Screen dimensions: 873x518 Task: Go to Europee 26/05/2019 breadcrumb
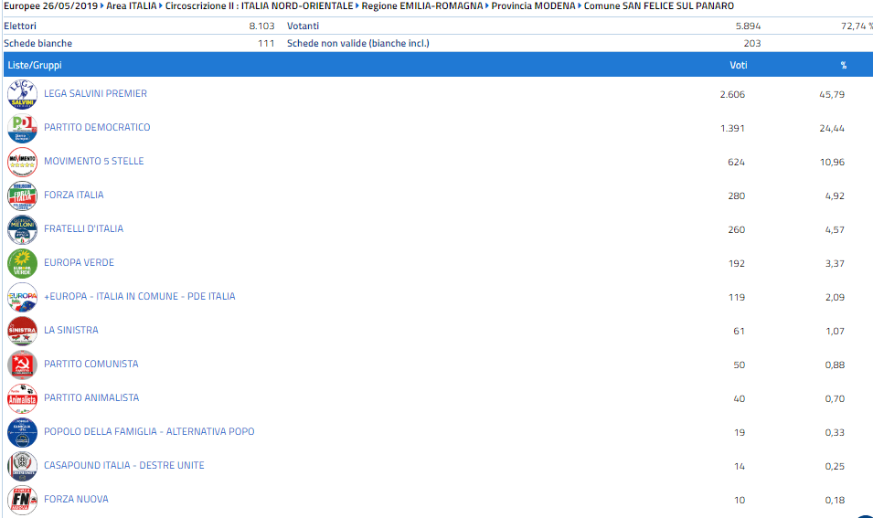[50, 6]
